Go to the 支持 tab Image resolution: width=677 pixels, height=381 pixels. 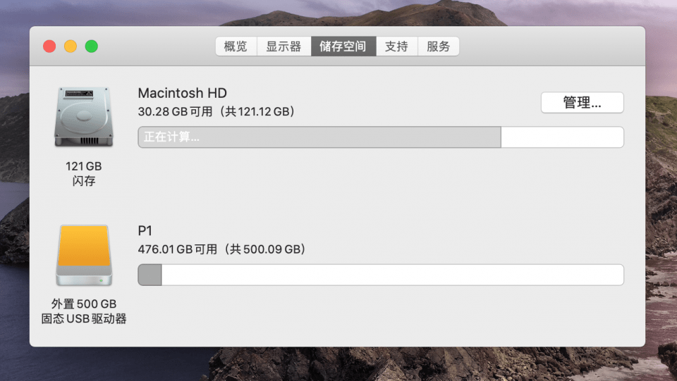(x=397, y=46)
